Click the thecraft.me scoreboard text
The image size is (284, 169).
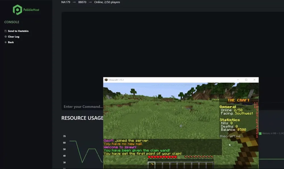tap(230, 136)
